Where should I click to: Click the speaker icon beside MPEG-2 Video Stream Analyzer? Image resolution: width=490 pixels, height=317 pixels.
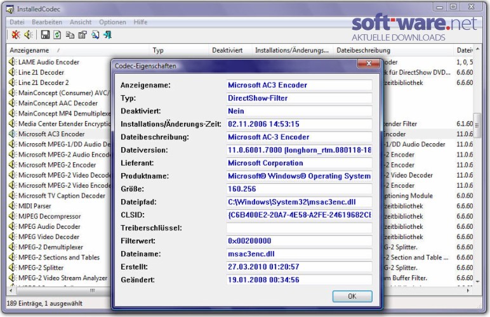13,278
